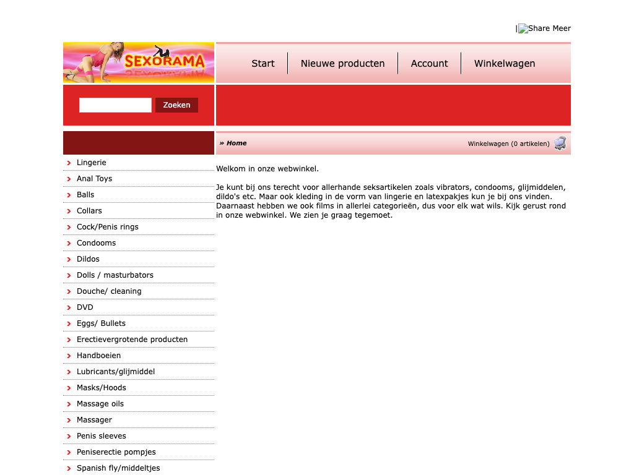The image size is (634, 475).
Task: Select the Massager category
Action: click(x=94, y=420)
